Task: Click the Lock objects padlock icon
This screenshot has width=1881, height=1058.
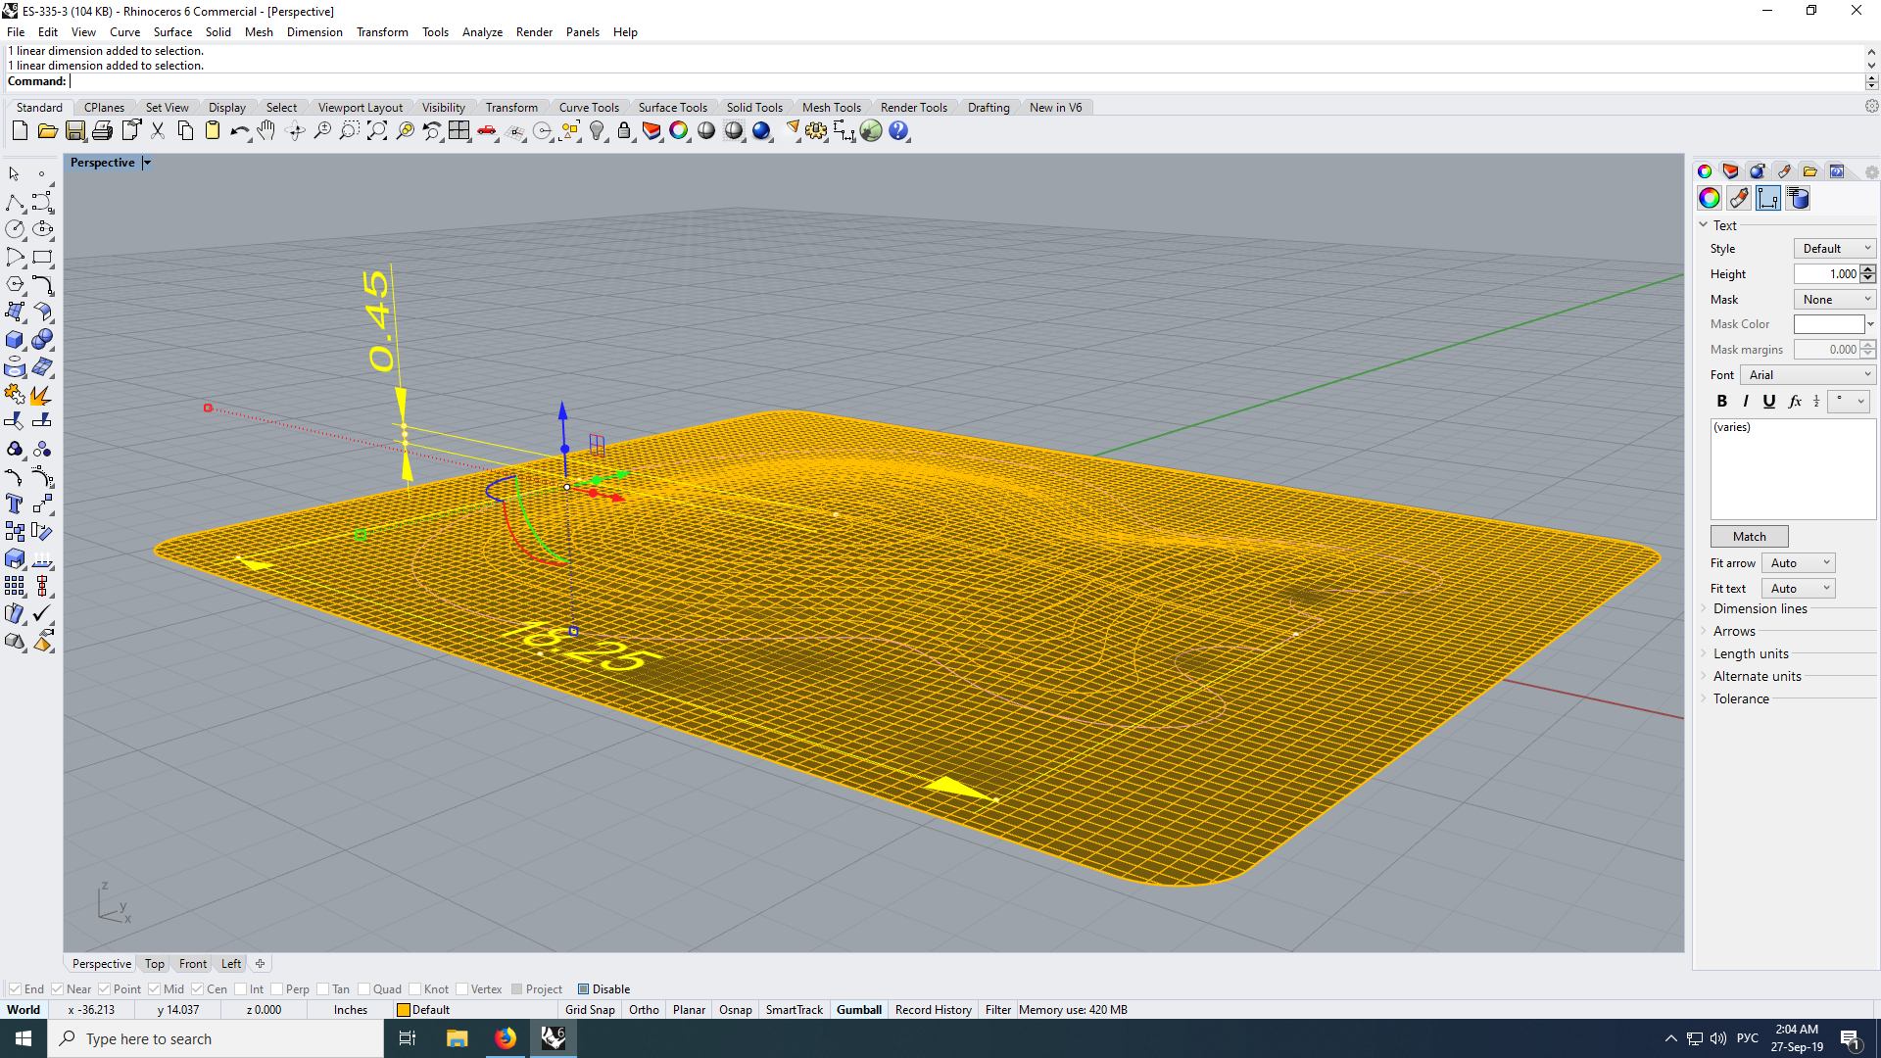Action: tap(624, 131)
